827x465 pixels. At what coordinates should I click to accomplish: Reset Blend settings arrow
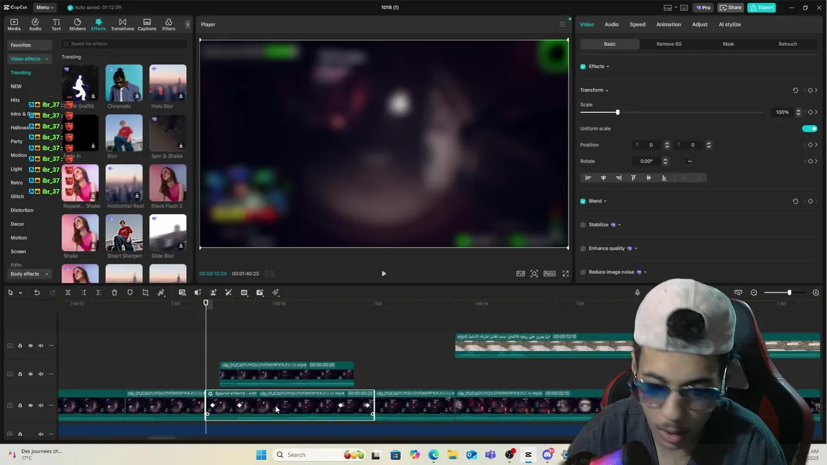point(795,201)
